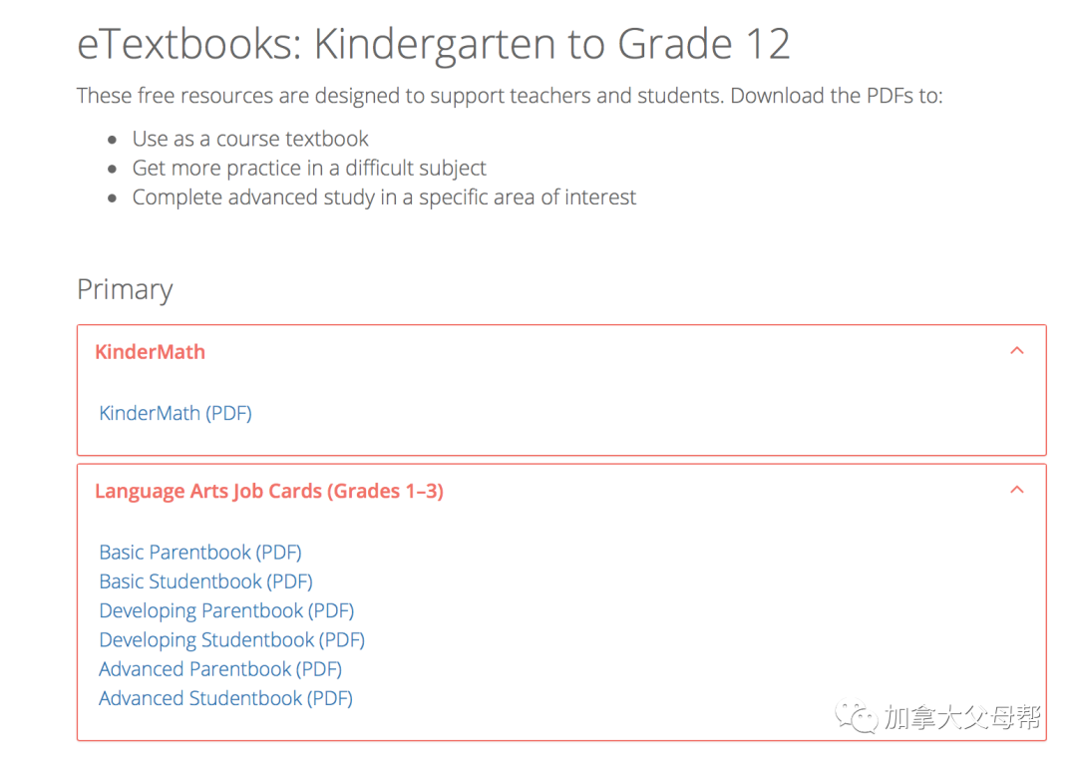Click the Language Arts Job Cards heading
The height and width of the screenshot is (765, 1077).
point(269,491)
